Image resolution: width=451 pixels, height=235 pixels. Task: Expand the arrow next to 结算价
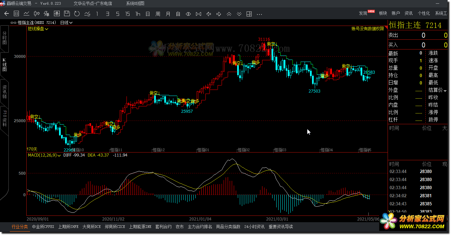pos(445,91)
